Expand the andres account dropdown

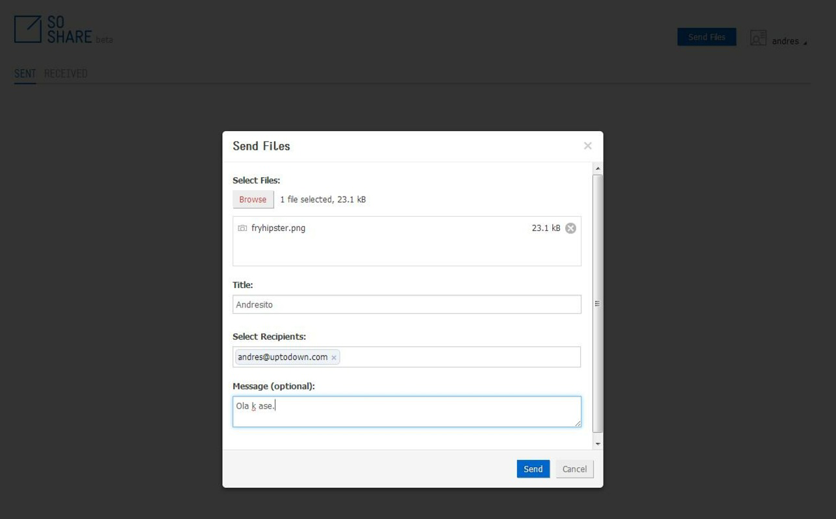789,41
